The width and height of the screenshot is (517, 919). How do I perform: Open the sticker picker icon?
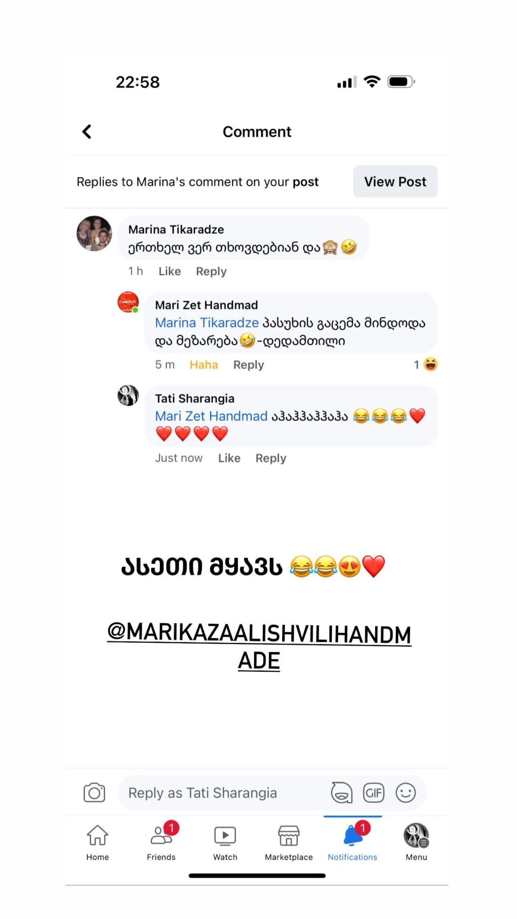pyautogui.click(x=341, y=793)
